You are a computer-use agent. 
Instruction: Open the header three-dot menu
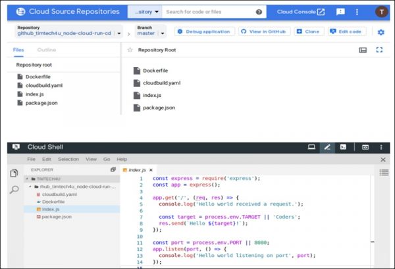[x=357, y=12]
